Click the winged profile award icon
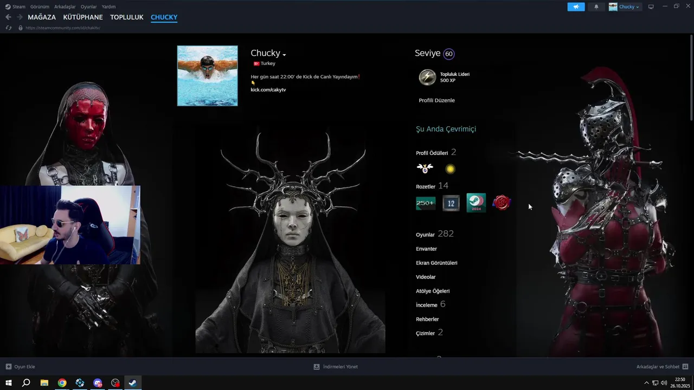 [425, 168]
